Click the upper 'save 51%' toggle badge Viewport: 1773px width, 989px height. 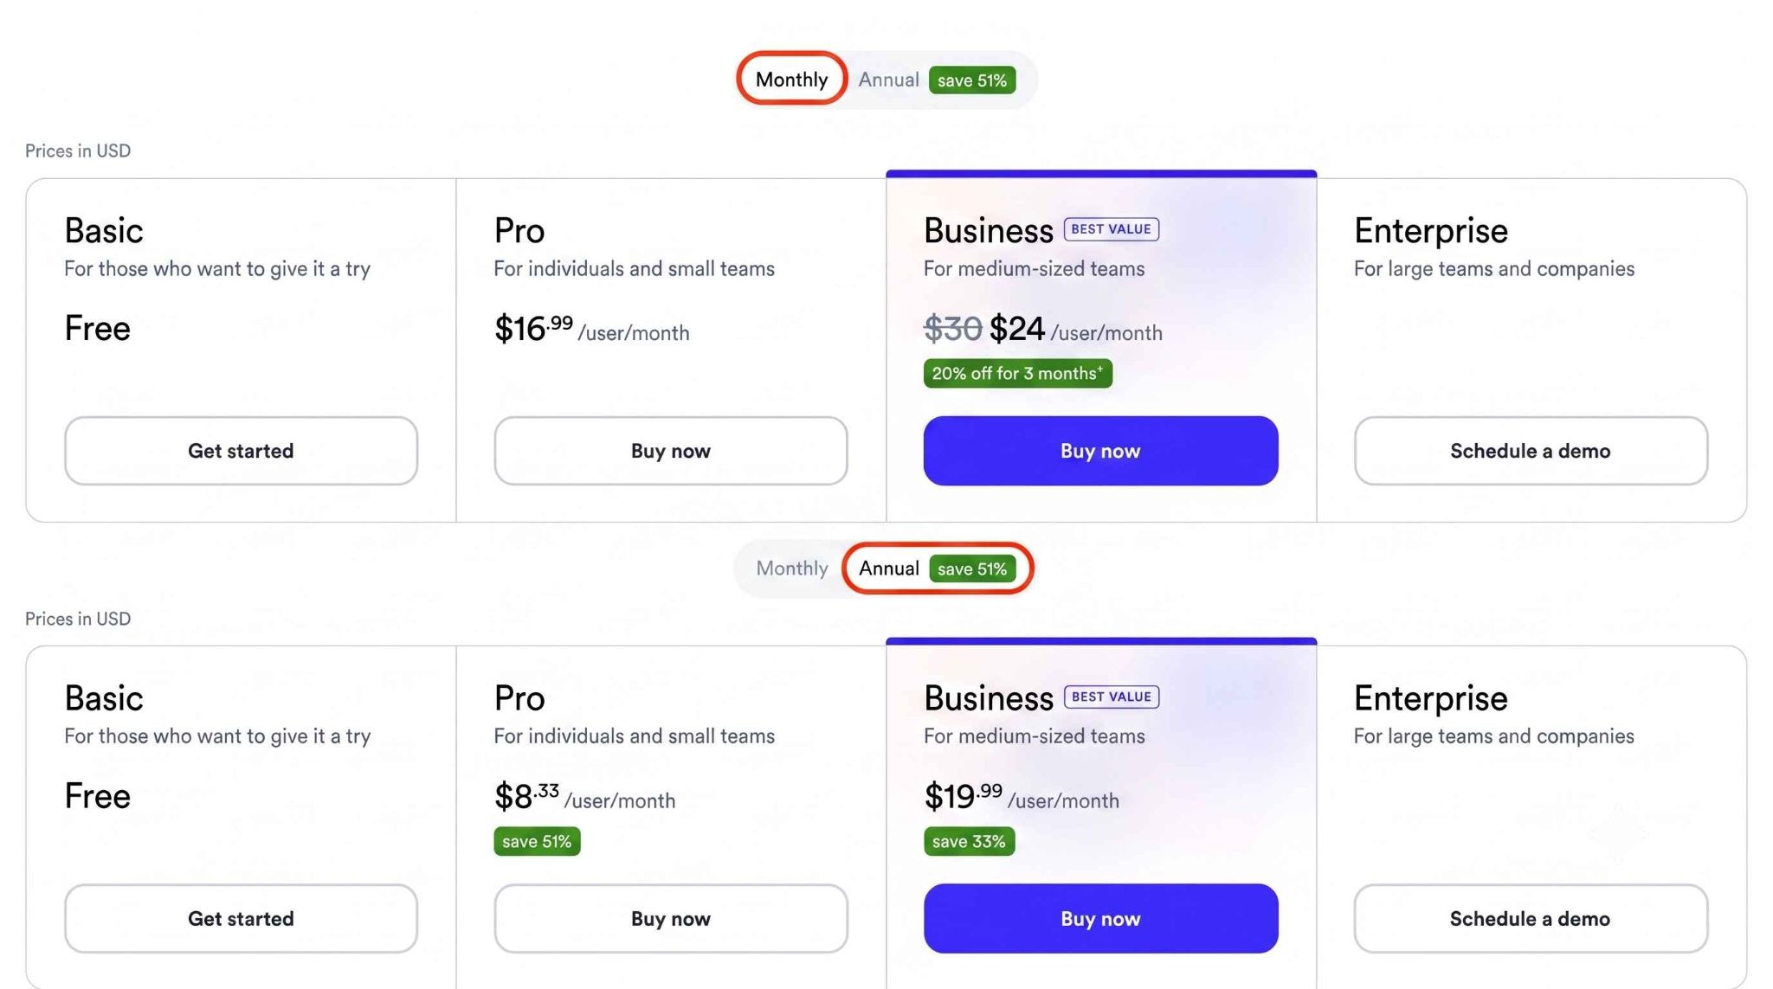pos(972,80)
